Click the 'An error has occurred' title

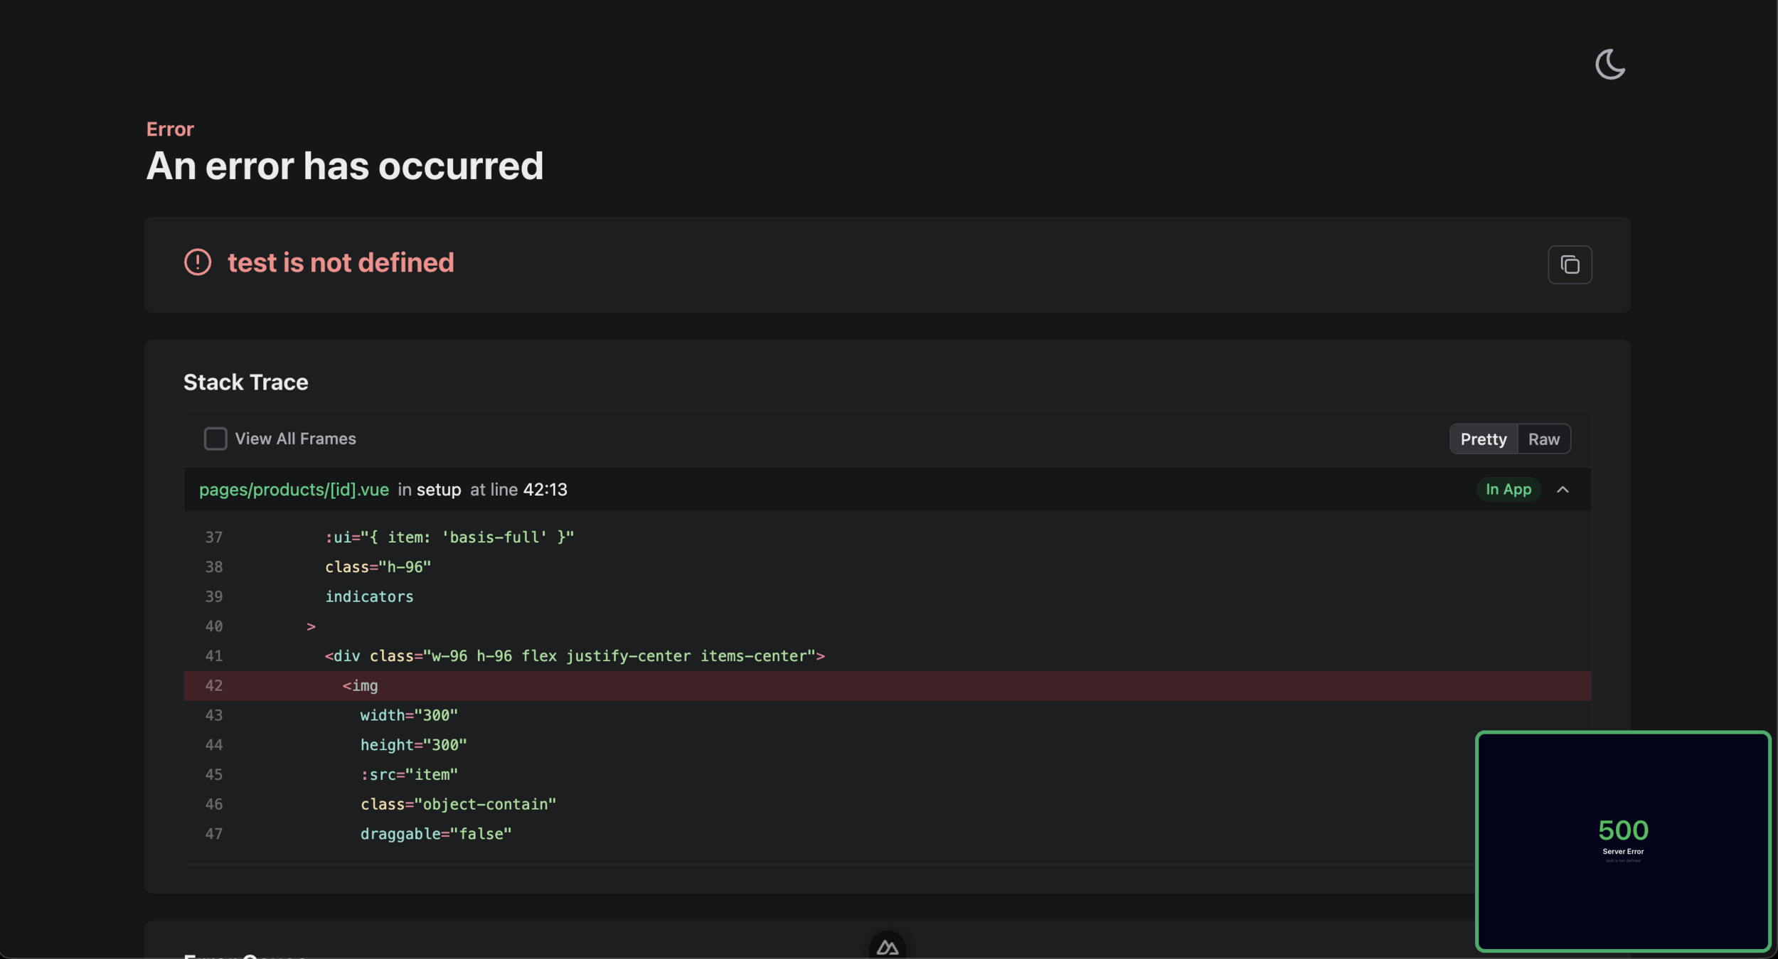tap(344, 166)
